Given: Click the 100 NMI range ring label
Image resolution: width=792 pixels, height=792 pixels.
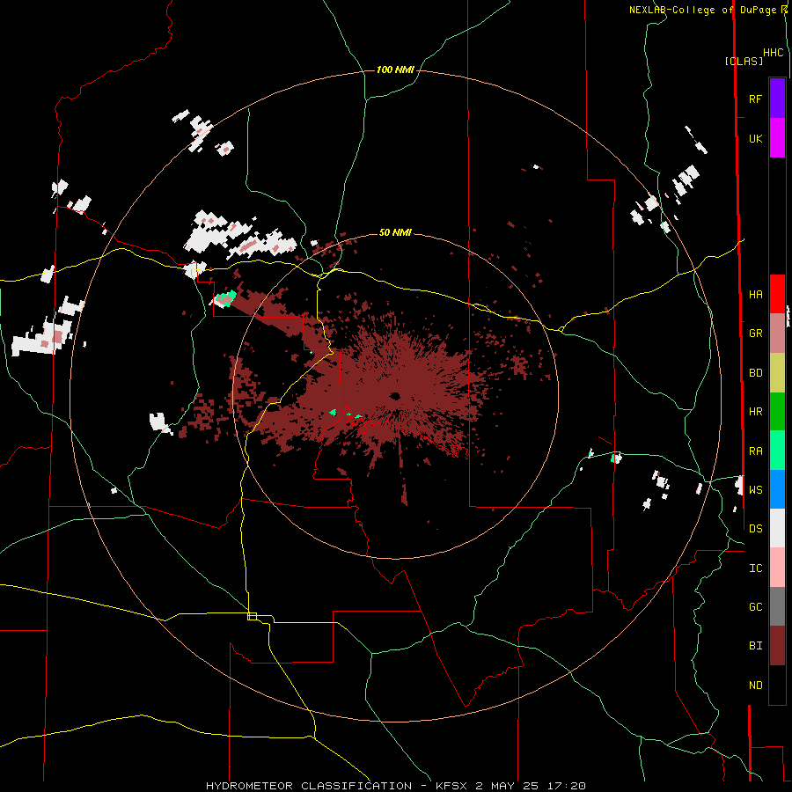Looking at the screenshot, I should click(395, 70).
